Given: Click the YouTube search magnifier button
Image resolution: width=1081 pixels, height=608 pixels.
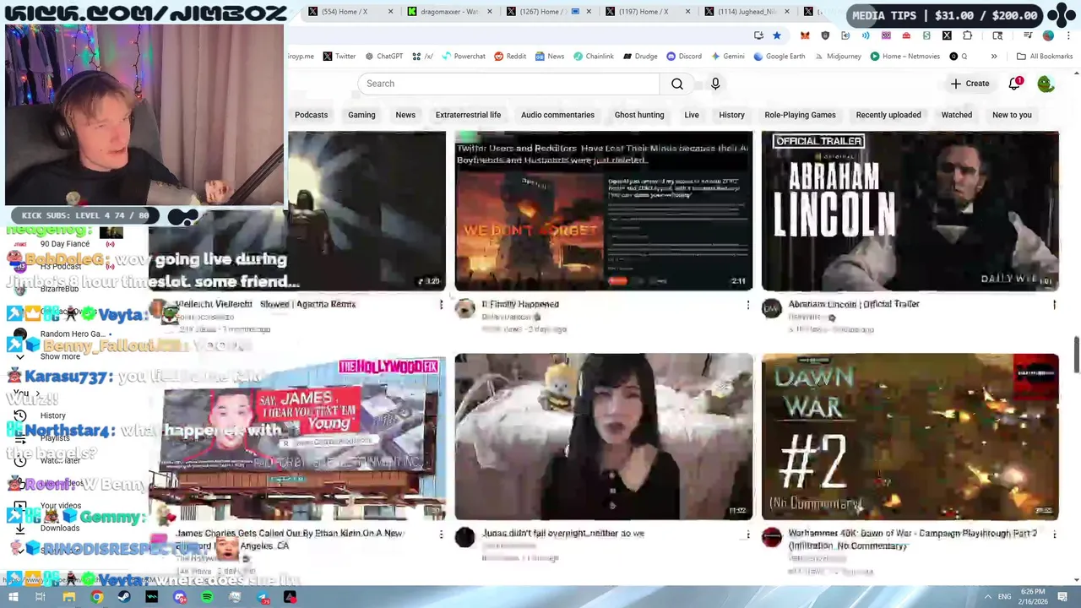Looking at the screenshot, I should point(677,84).
